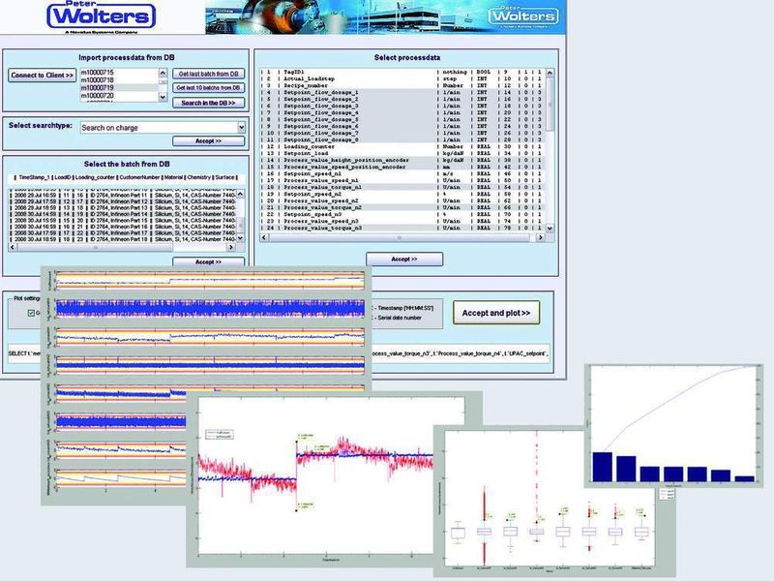Click the client list scroll-up arrow
The height and width of the screenshot is (581, 774).
tap(163, 73)
